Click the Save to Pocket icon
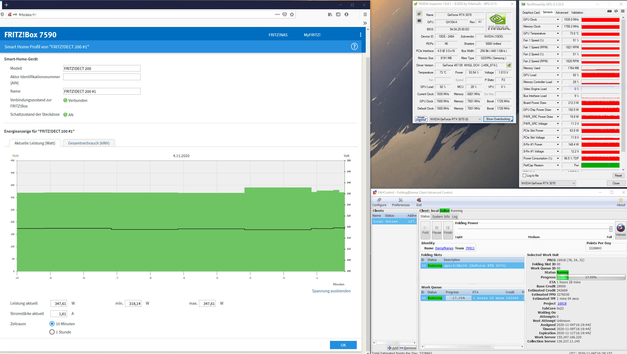 [285, 14]
